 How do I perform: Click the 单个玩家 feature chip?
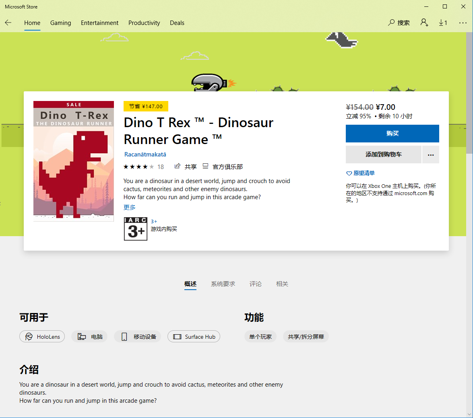[260, 337]
